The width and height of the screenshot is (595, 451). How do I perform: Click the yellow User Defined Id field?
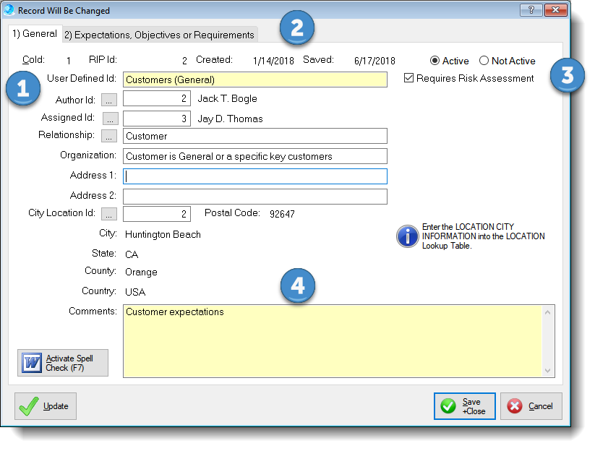point(253,80)
